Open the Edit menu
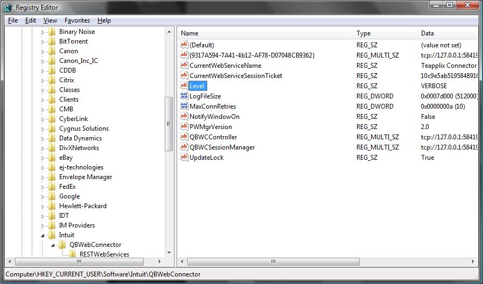This screenshot has width=483, height=284. tap(31, 20)
